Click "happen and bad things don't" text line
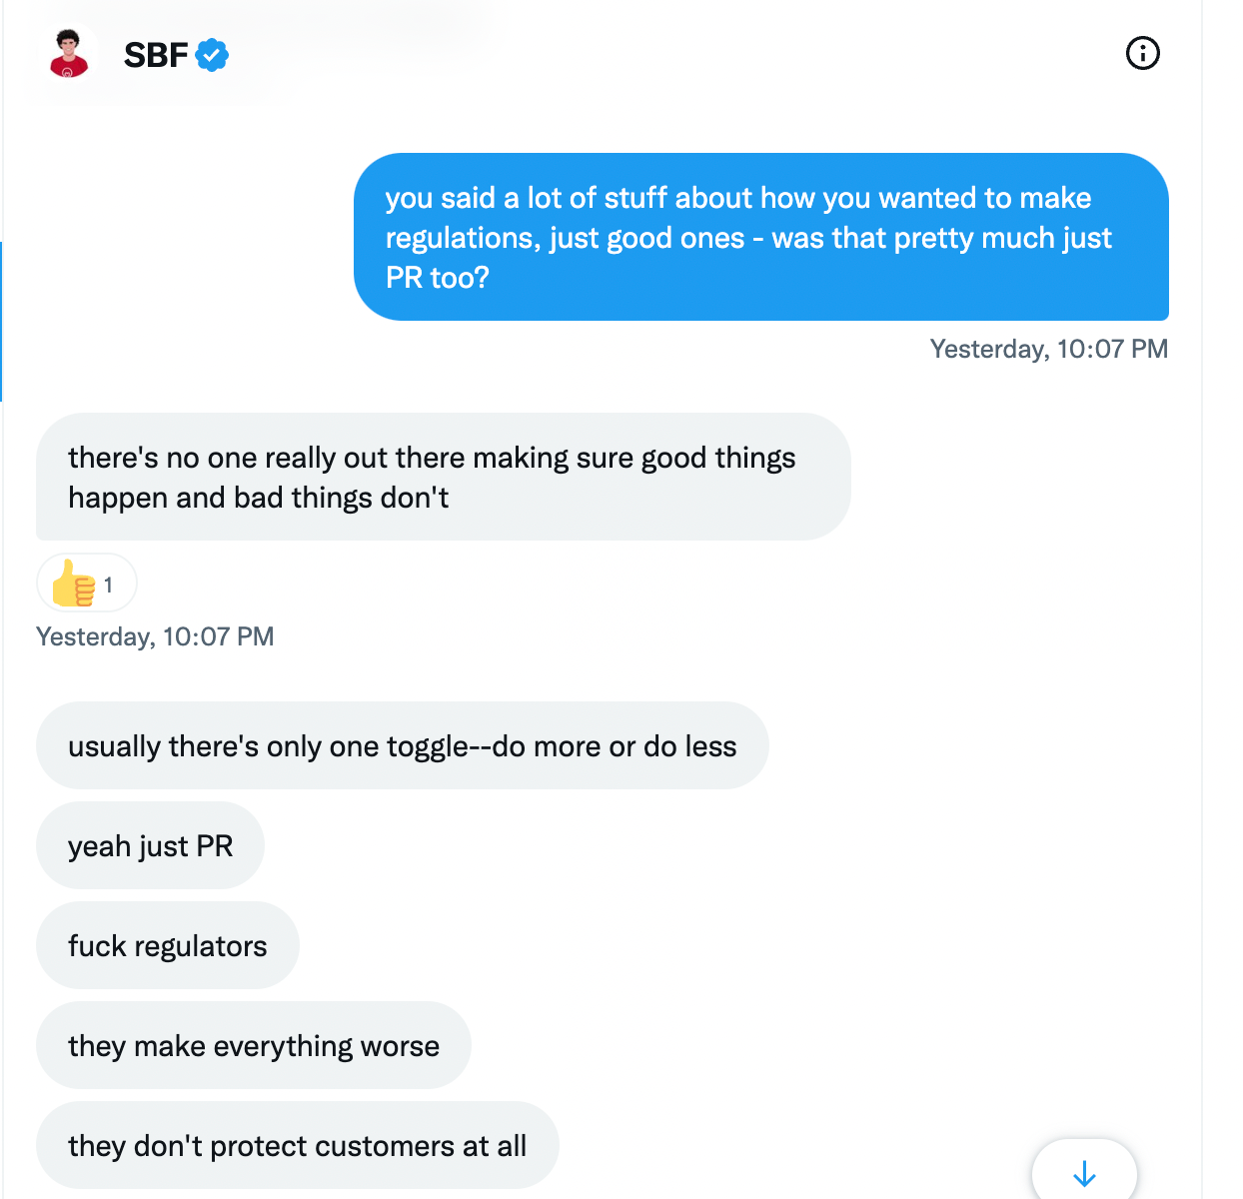 pyautogui.click(x=258, y=498)
